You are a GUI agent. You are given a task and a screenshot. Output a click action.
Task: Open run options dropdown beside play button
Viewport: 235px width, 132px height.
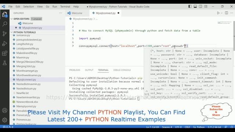(222, 13)
